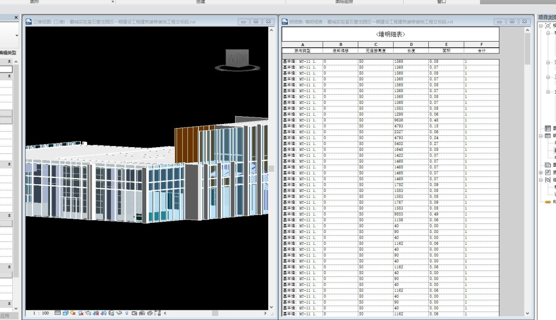
Task: Select the 长度 column header cell
Action: [411, 50]
